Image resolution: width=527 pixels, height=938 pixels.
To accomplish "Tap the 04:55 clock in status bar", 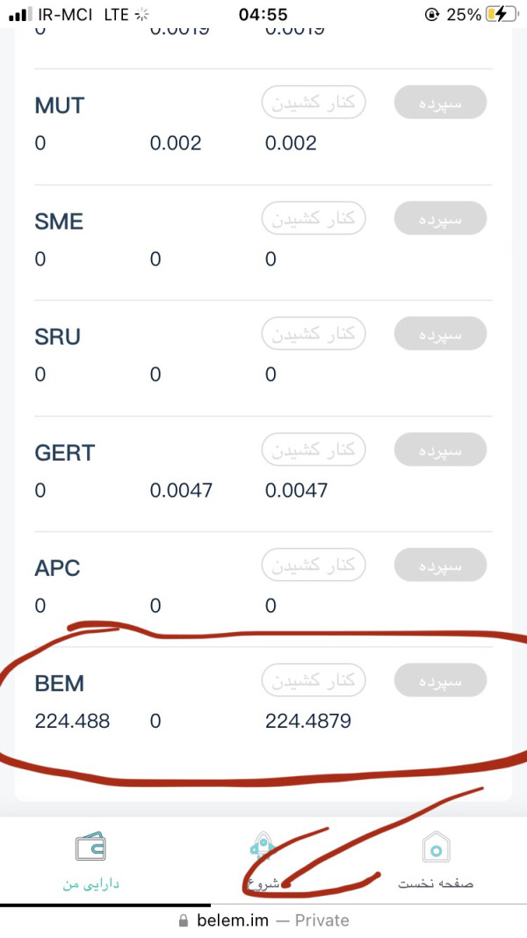I will 263,14.
